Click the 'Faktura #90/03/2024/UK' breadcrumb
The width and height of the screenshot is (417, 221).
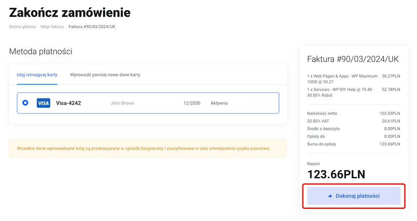pyautogui.click(x=92, y=27)
